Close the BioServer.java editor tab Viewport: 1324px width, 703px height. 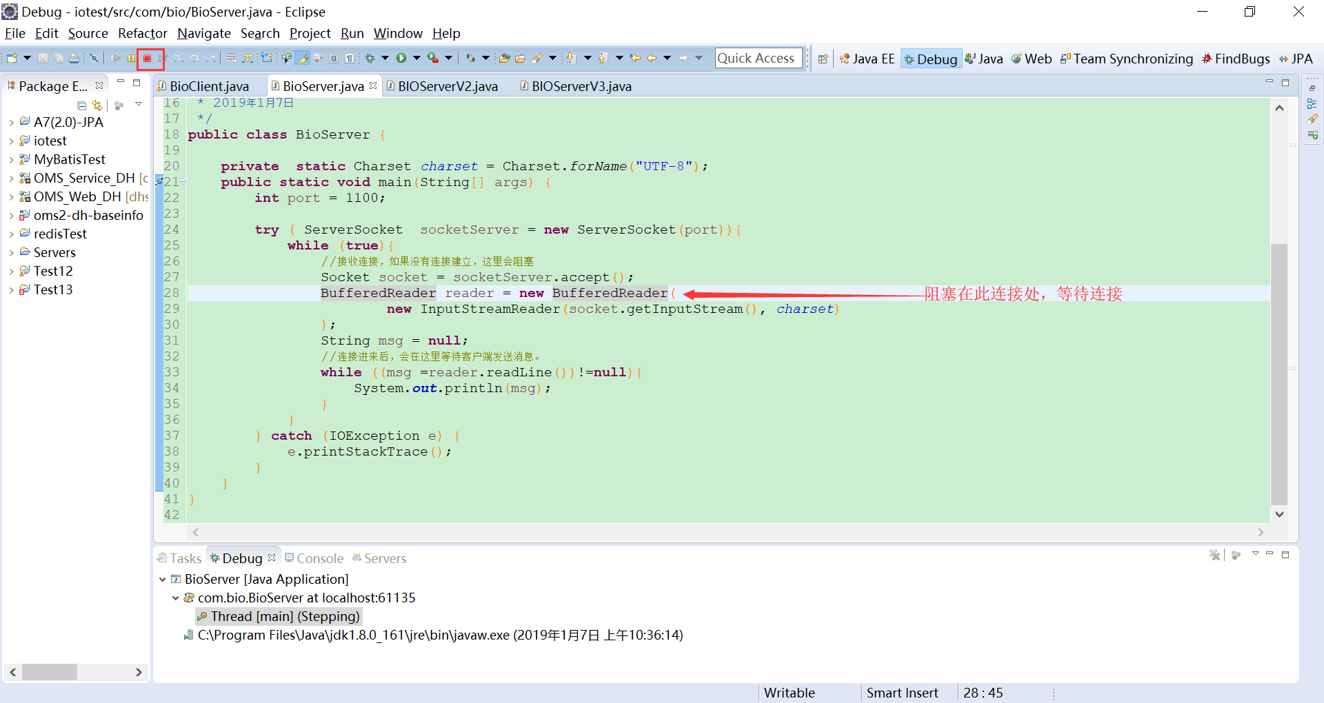coord(373,85)
